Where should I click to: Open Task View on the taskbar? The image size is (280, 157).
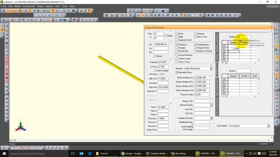click(x=73, y=154)
